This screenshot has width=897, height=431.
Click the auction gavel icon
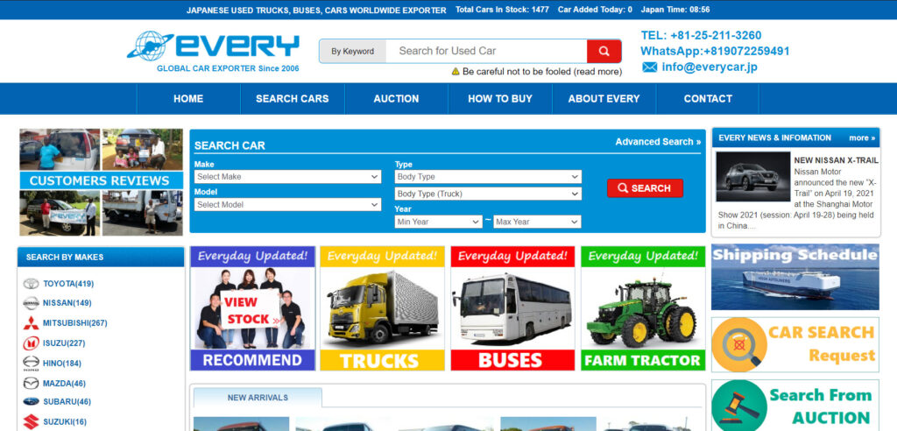coord(740,407)
